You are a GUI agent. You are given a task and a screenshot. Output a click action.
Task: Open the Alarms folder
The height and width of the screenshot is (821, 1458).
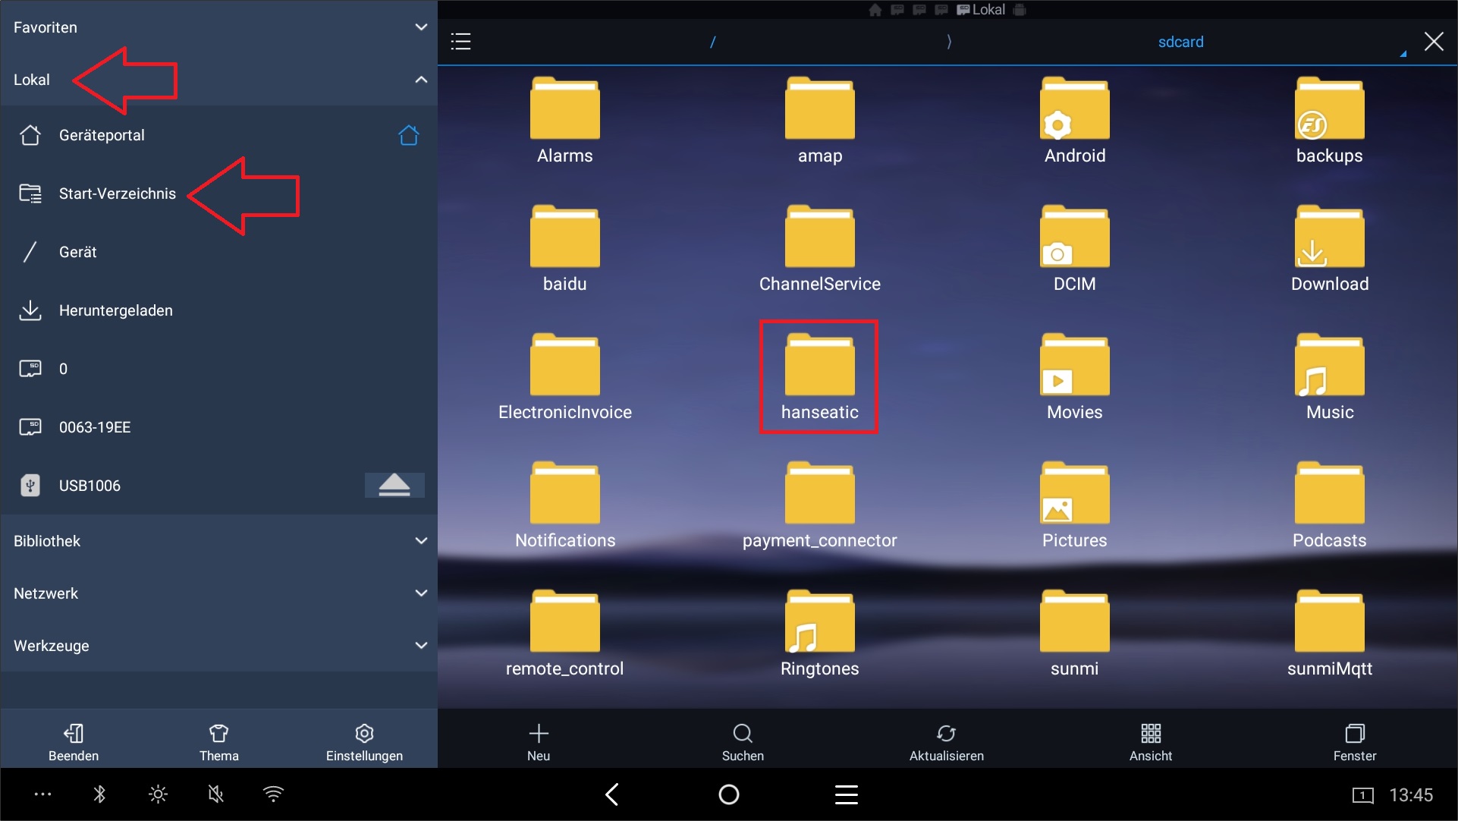[x=564, y=121]
